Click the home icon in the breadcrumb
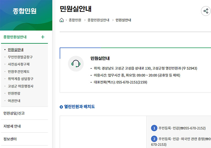211x148 pixels. [x=61, y=20]
